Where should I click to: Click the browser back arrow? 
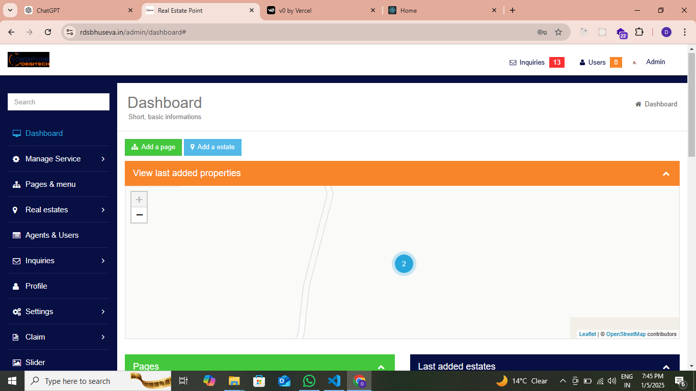coord(11,32)
